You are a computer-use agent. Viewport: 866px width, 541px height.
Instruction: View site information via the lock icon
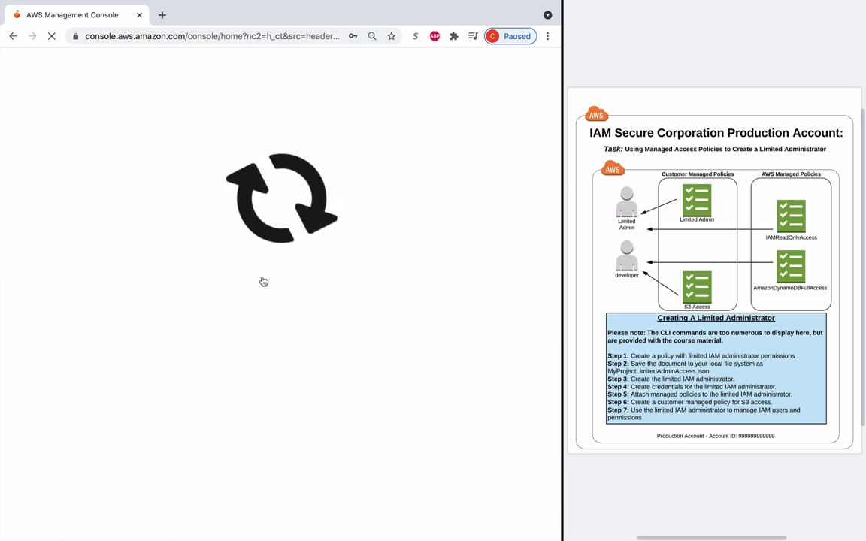pyautogui.click(x=76, y=36)
